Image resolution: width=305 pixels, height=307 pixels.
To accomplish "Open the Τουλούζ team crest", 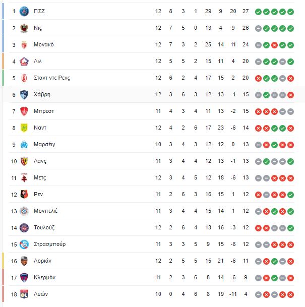I will pos(24,228).
